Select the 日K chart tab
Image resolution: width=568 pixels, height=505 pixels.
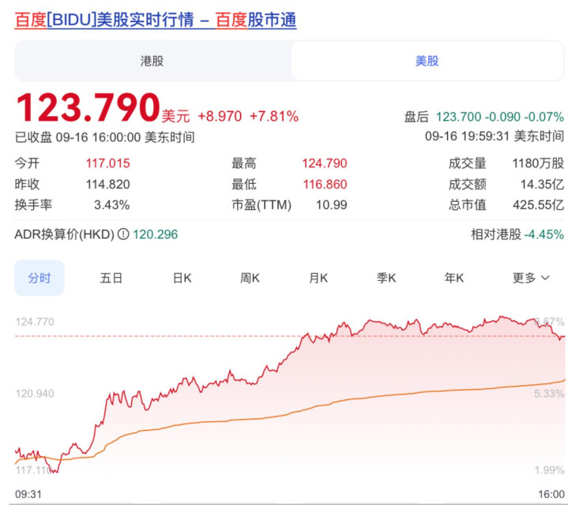(x=182, y=278)
